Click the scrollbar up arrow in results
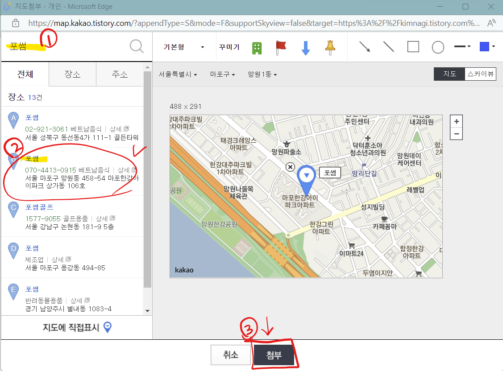503x371 pixels. click(147, 67)
